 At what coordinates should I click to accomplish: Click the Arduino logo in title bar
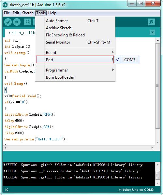click(x=5, y=5)
